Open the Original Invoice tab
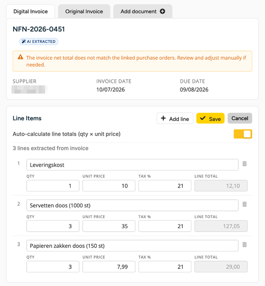Viewport: 265px width, 286px height. point(84,11)
